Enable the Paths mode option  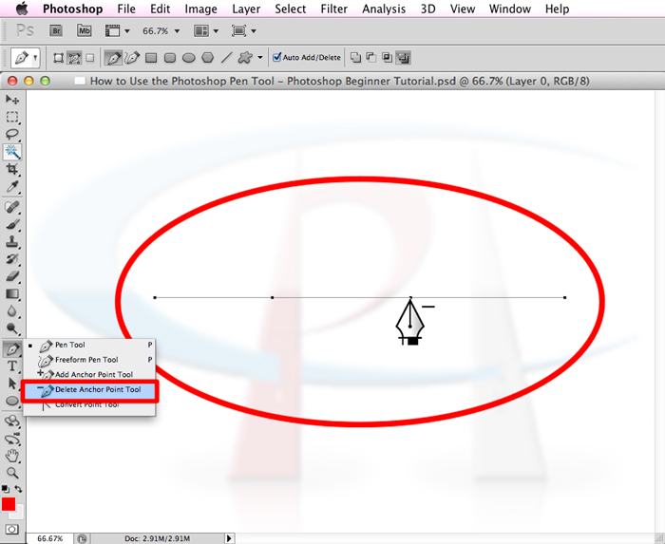[x=74, y=58]
